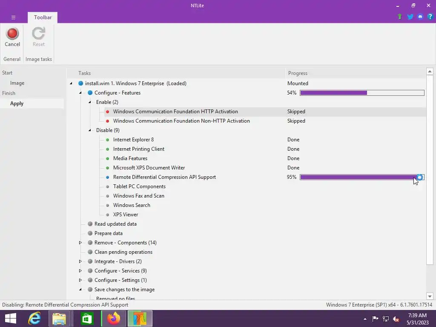Click the red Cancel button

click(12, 37)
